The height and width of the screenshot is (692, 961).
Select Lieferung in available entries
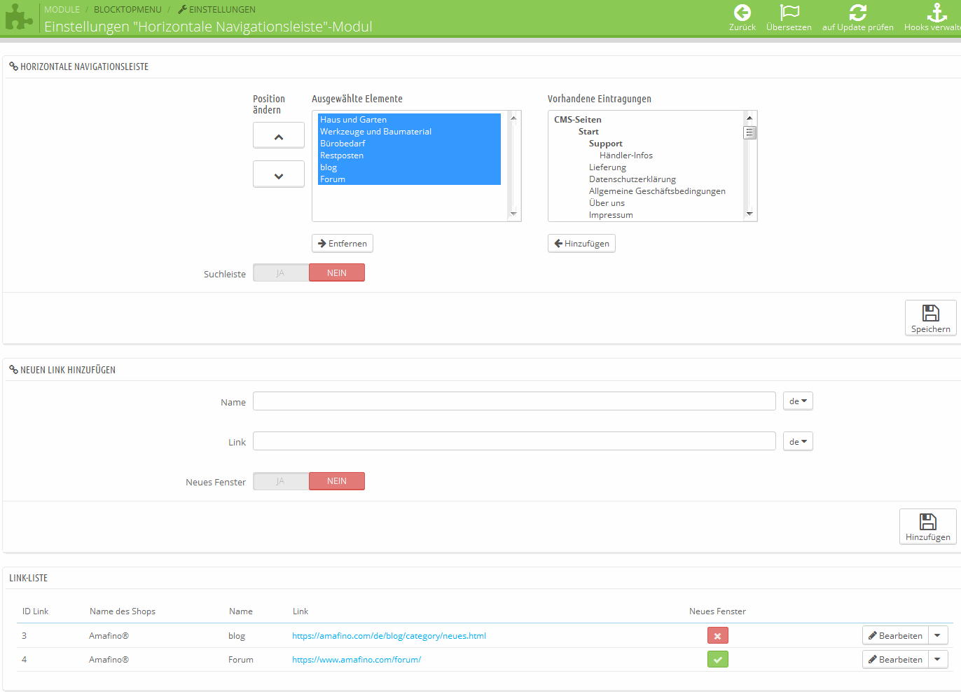point(607,167)
